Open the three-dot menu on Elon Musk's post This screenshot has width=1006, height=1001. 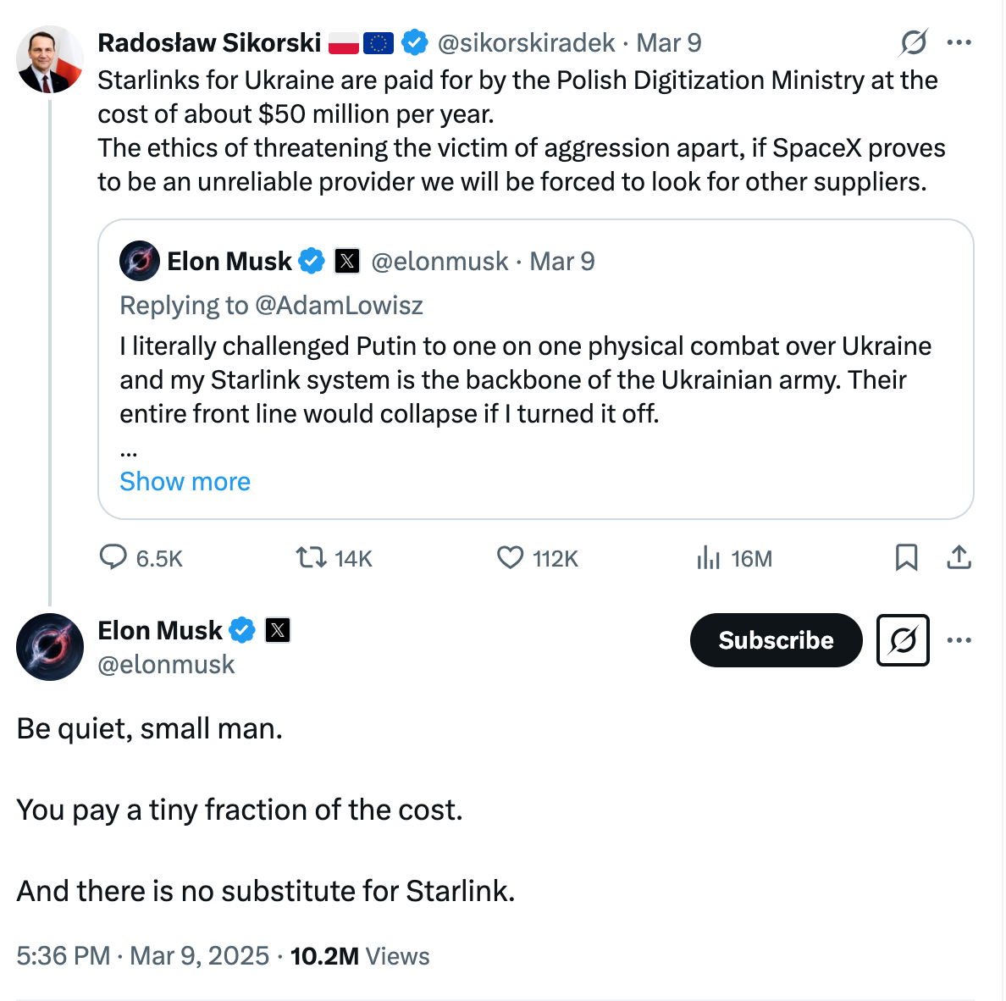point(959,639)
